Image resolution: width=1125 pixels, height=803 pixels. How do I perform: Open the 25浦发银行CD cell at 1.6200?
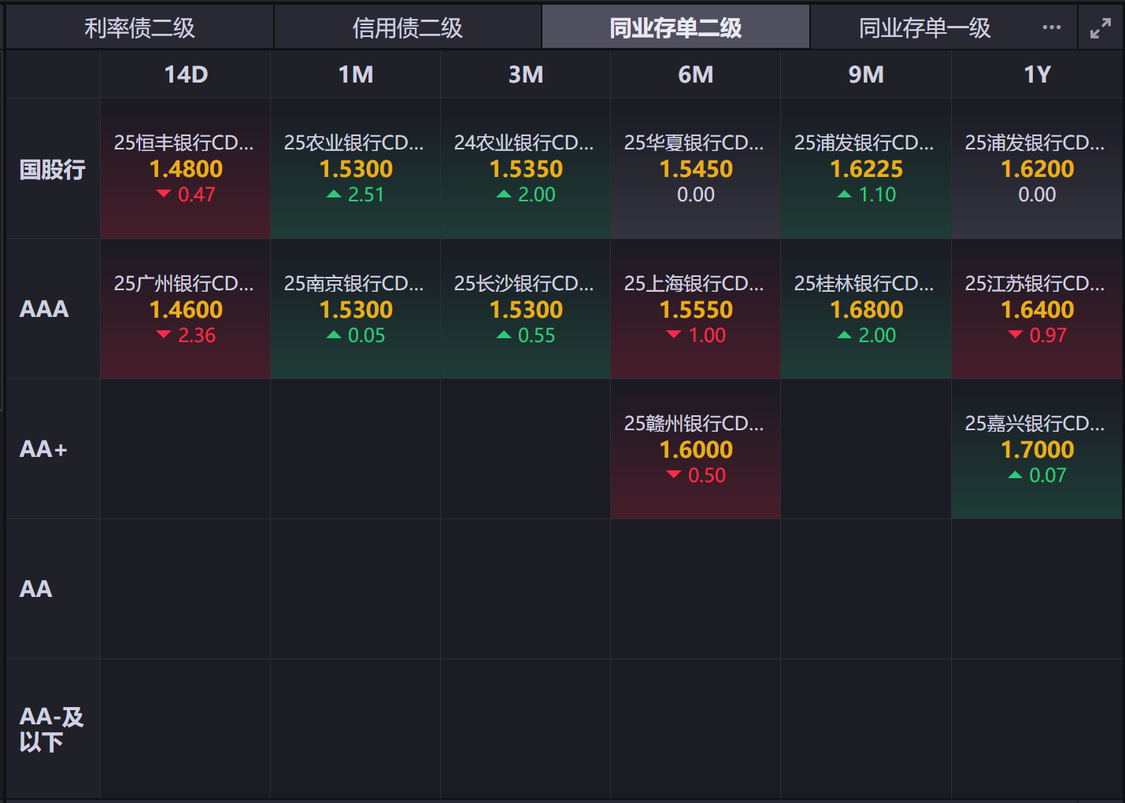tap(1037, 168)
